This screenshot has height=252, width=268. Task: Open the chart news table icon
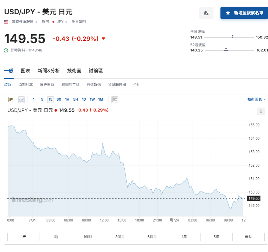[115, 99]
